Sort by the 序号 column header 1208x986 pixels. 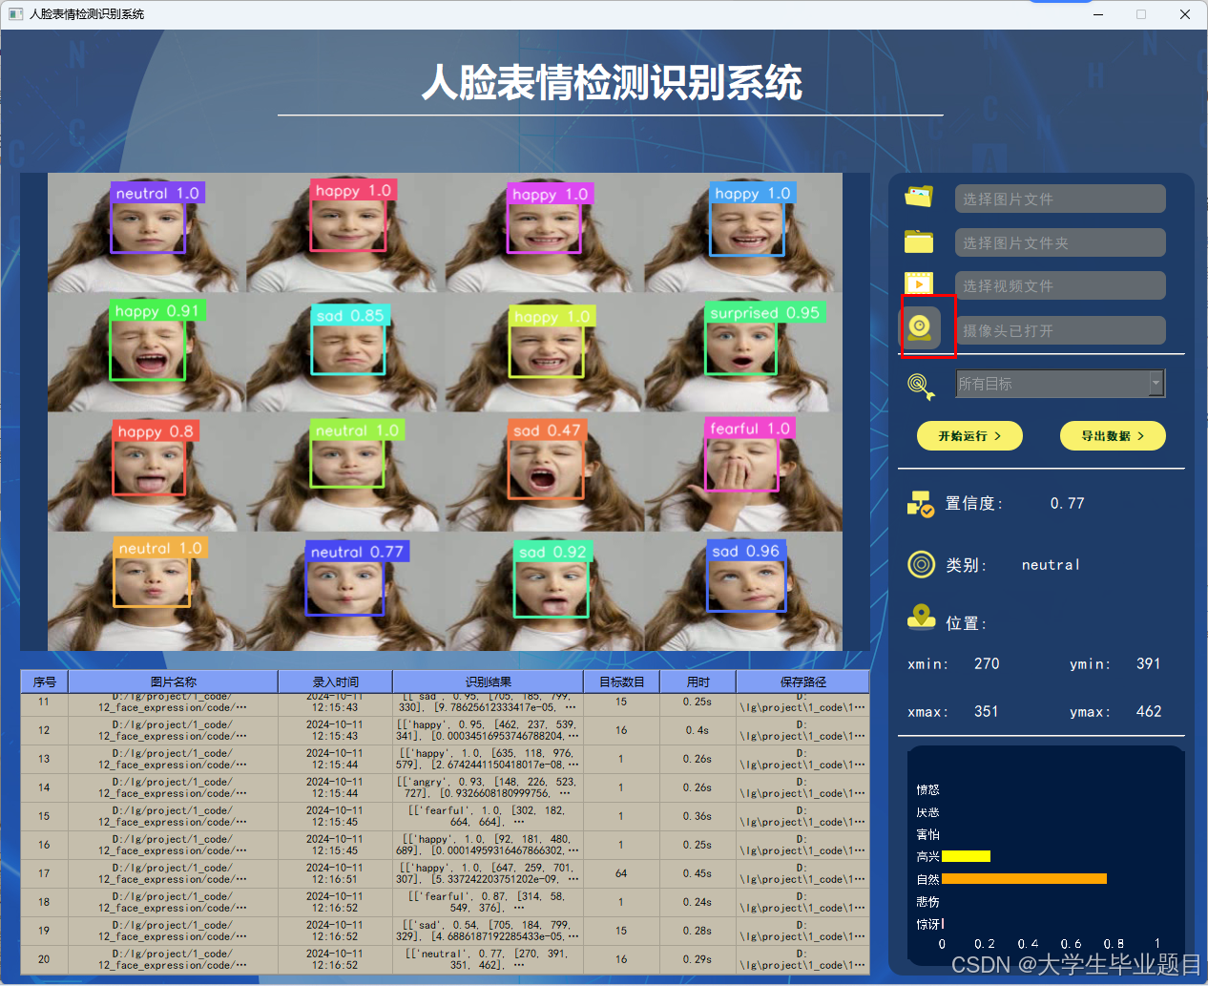tap(45, 682)
